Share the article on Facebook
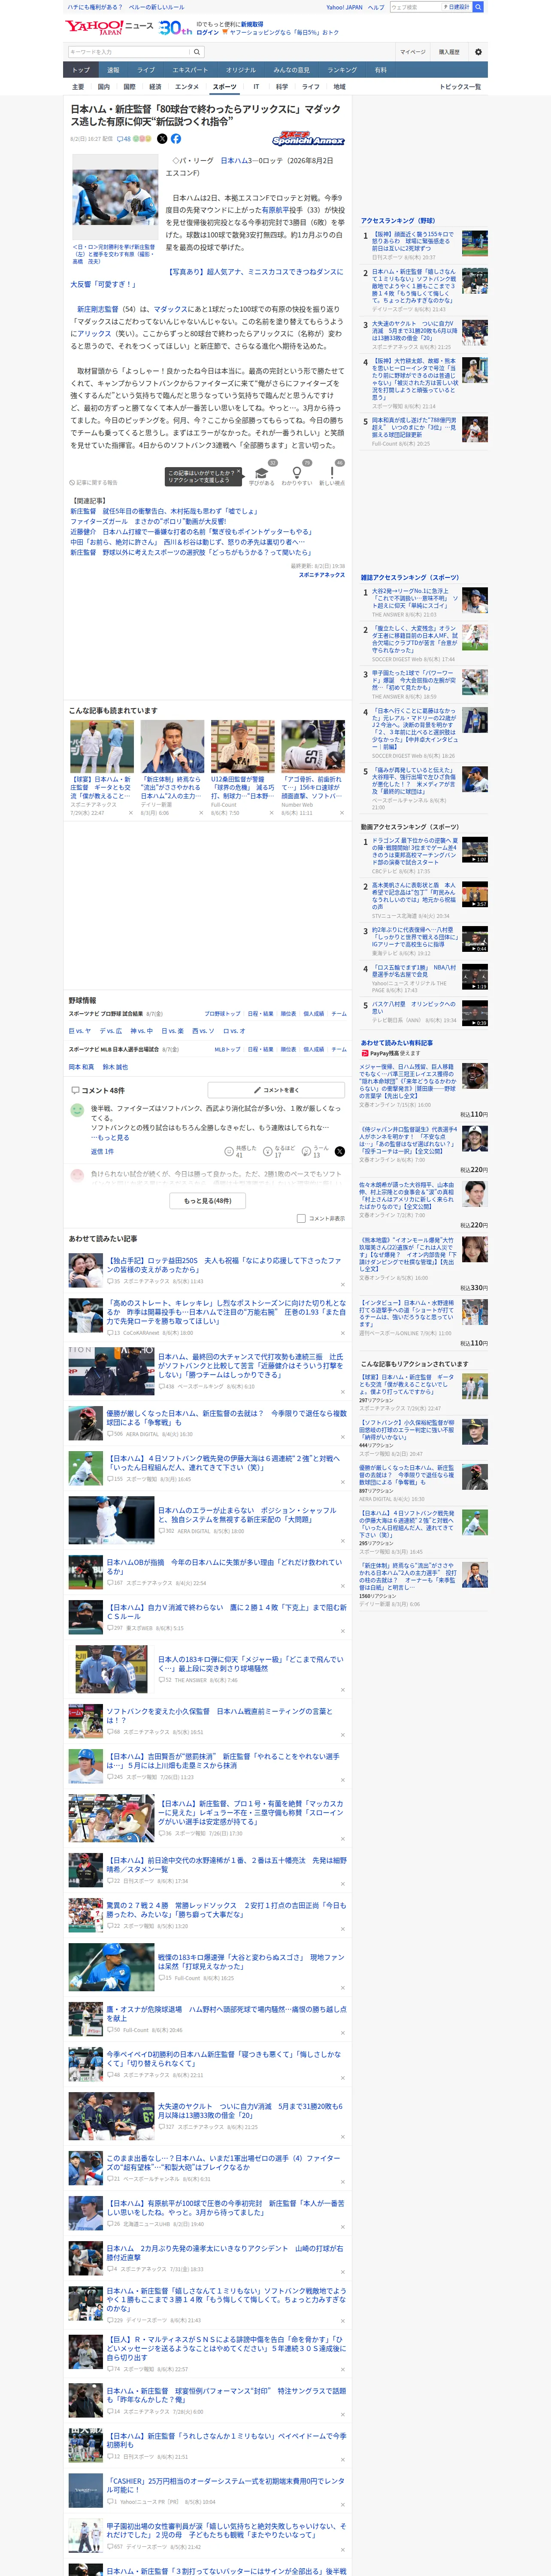Image resolution: width=551 pixels, height=2576 pixels. coord(176,139)
